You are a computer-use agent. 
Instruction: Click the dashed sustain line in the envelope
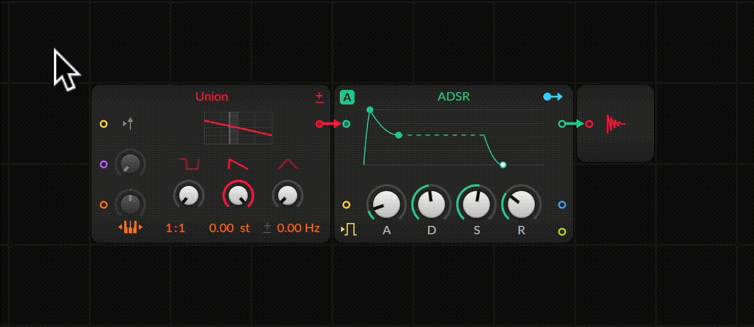[x=444, y=135]
